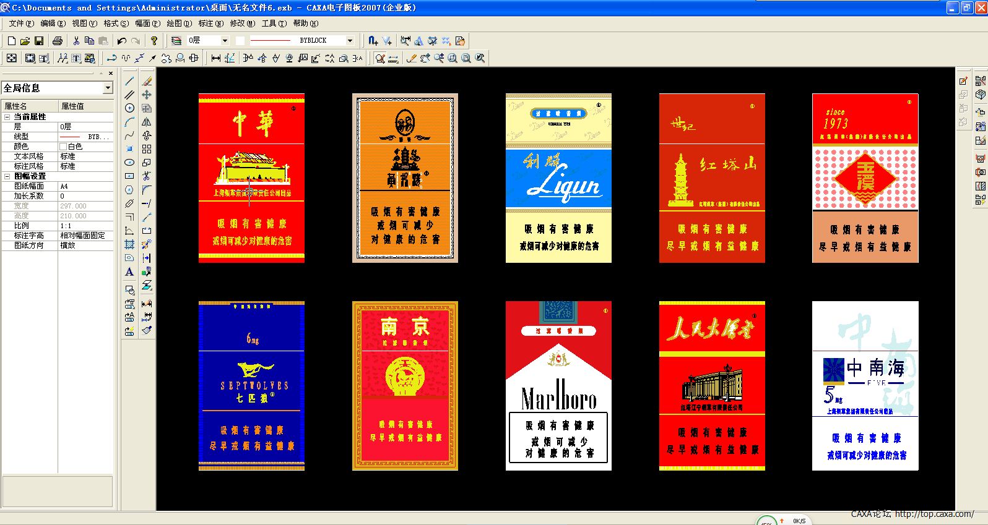The image size is (988, 525).
Task: Open the 绘图 menu
Action: 178,23
